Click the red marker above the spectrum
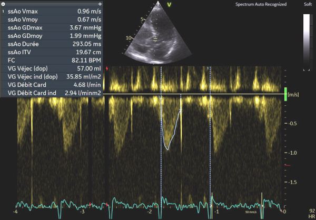The image size is (316, 220). click(107, 68)
